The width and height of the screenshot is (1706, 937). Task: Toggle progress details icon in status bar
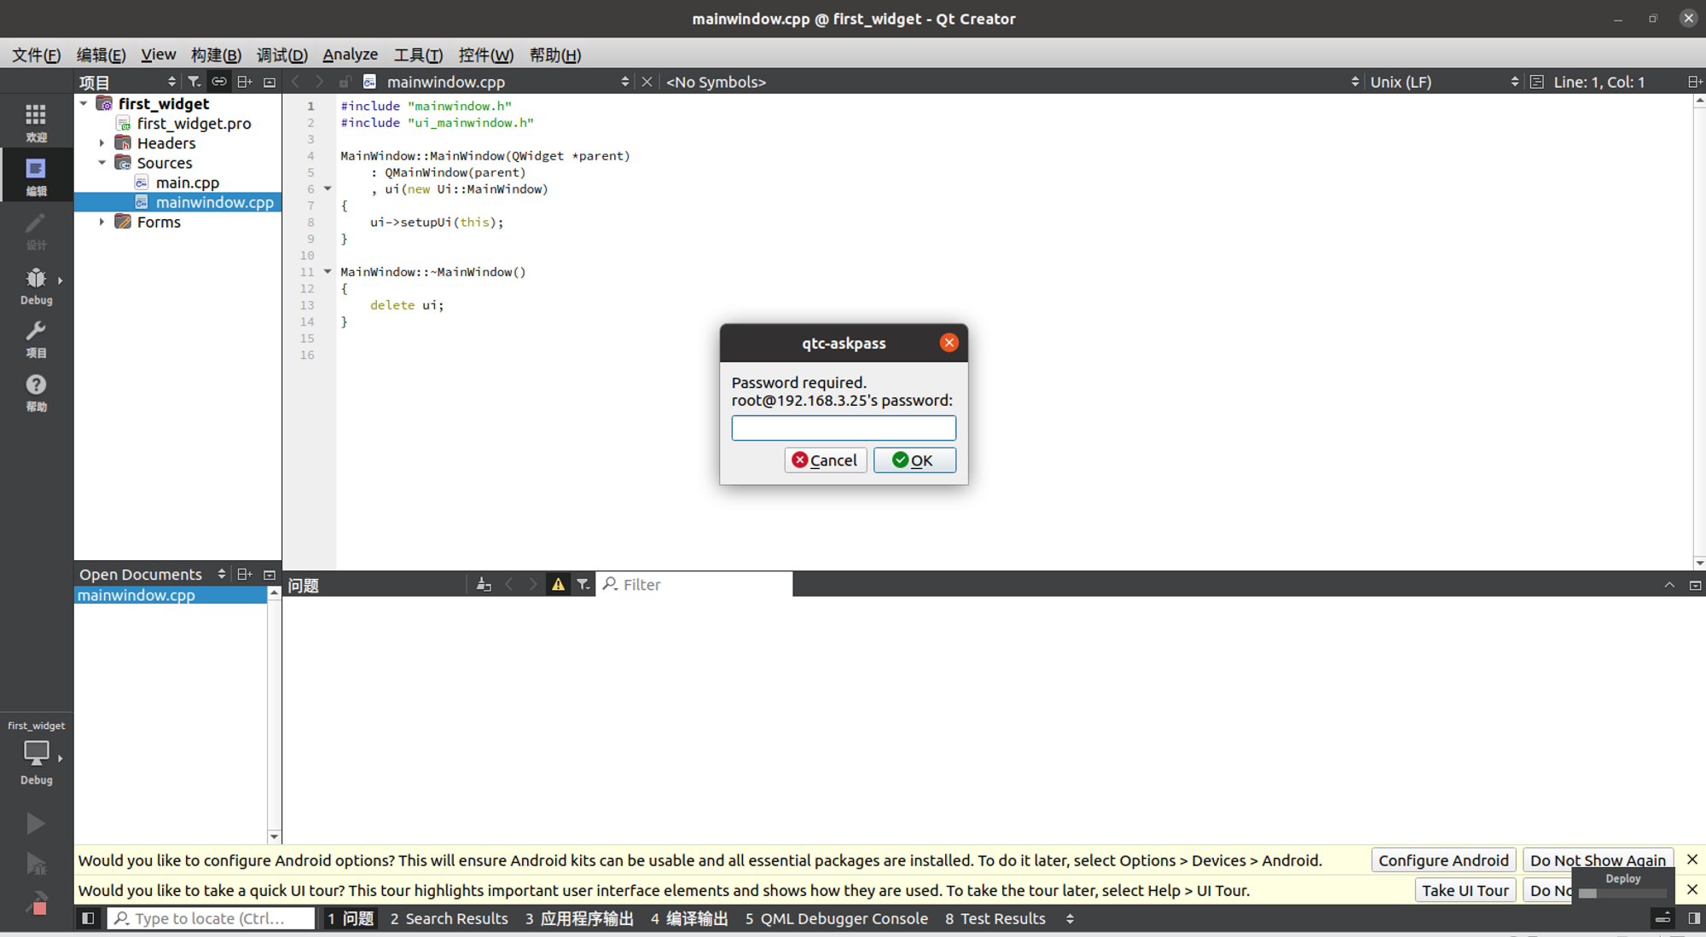(1662, 918)
